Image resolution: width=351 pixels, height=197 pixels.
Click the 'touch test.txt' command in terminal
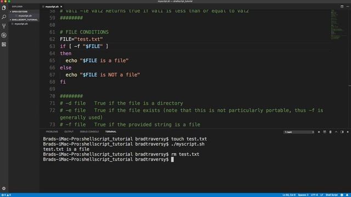click(189, 139)
